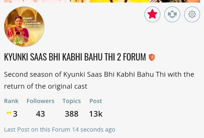
Task: View the 13k posts count
Action: 96,114
